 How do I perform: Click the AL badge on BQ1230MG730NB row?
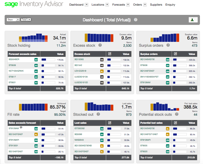(x=102, y=146)
